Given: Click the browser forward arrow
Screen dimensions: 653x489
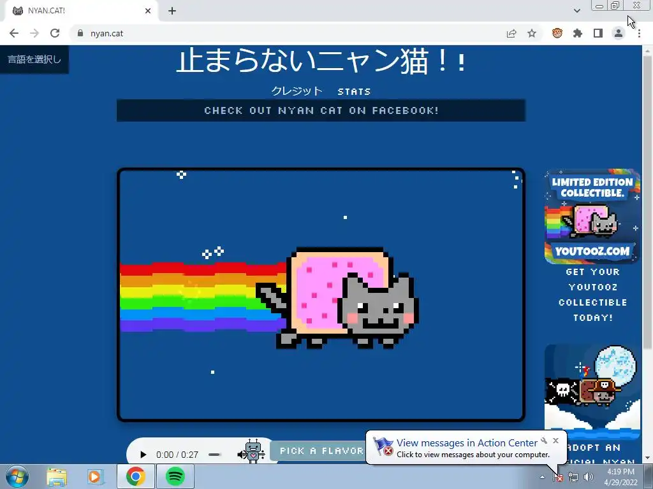Looking at the screenshot, I should pos(34,33).
